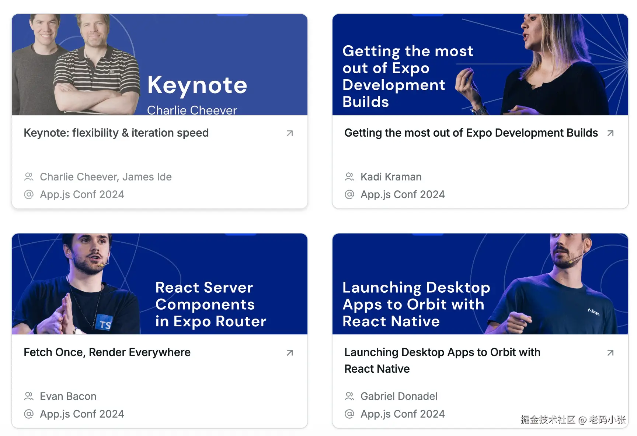Click the @ icon in the Keynote card
Screen dimensions: 637x436
[29, 194]
